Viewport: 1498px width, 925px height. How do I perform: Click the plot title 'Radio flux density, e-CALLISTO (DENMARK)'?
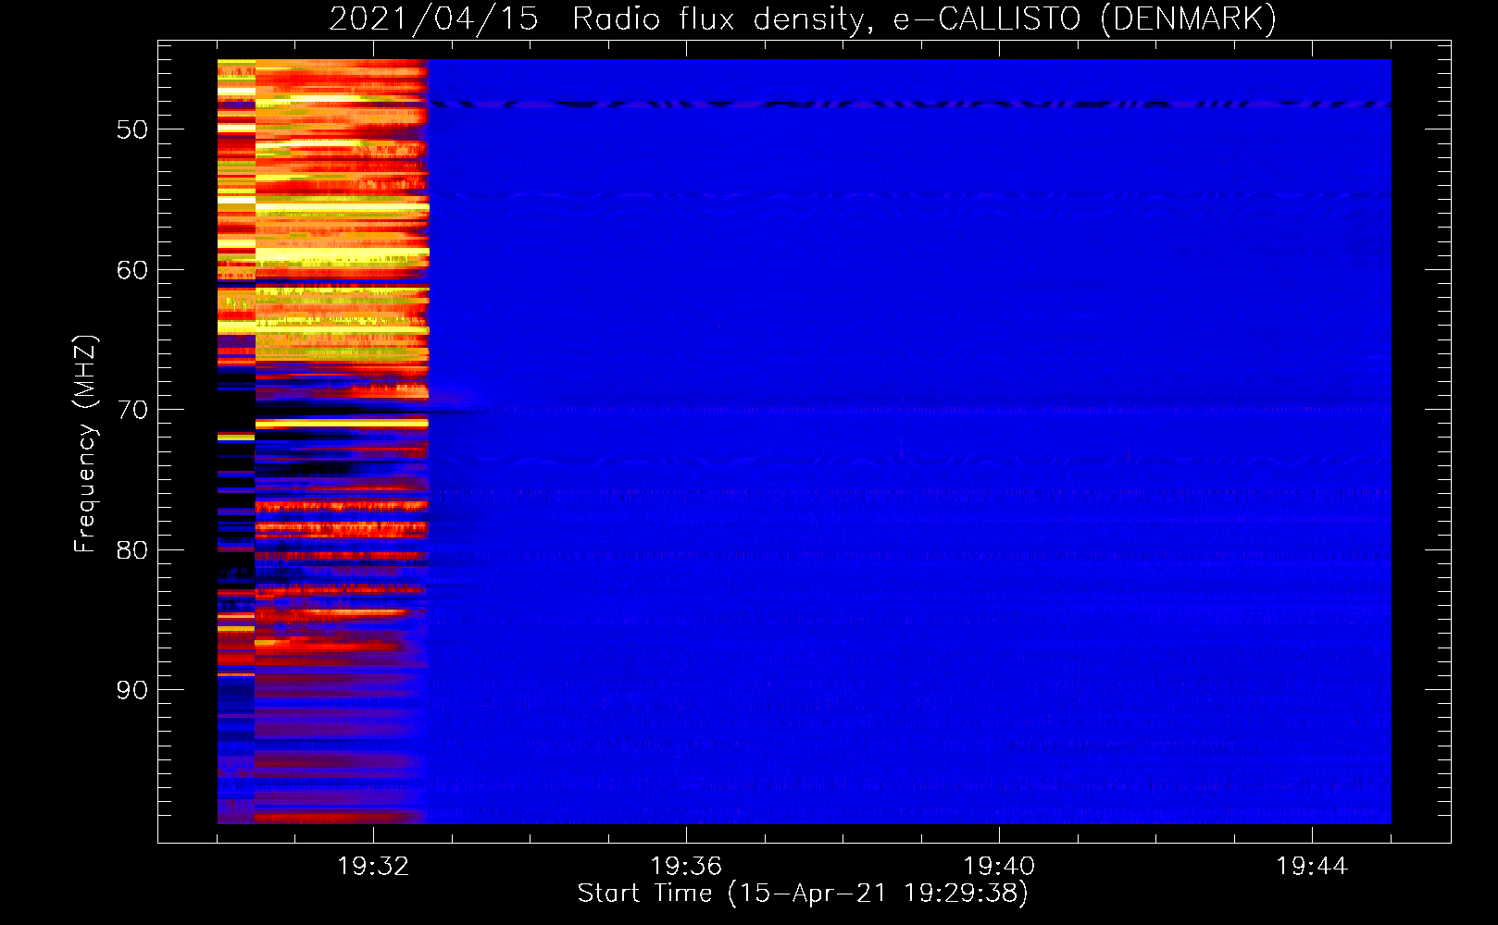coord(924,18)
